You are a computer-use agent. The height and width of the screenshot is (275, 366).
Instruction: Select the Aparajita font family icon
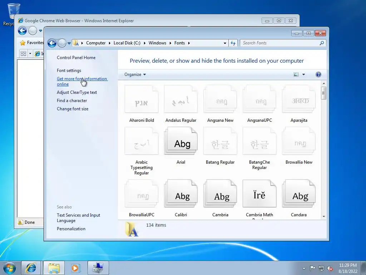[x=299, y=99]
